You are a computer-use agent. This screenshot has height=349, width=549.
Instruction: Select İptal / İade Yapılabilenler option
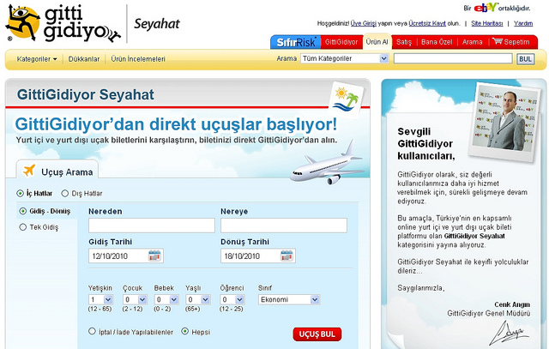pos(92,331)
